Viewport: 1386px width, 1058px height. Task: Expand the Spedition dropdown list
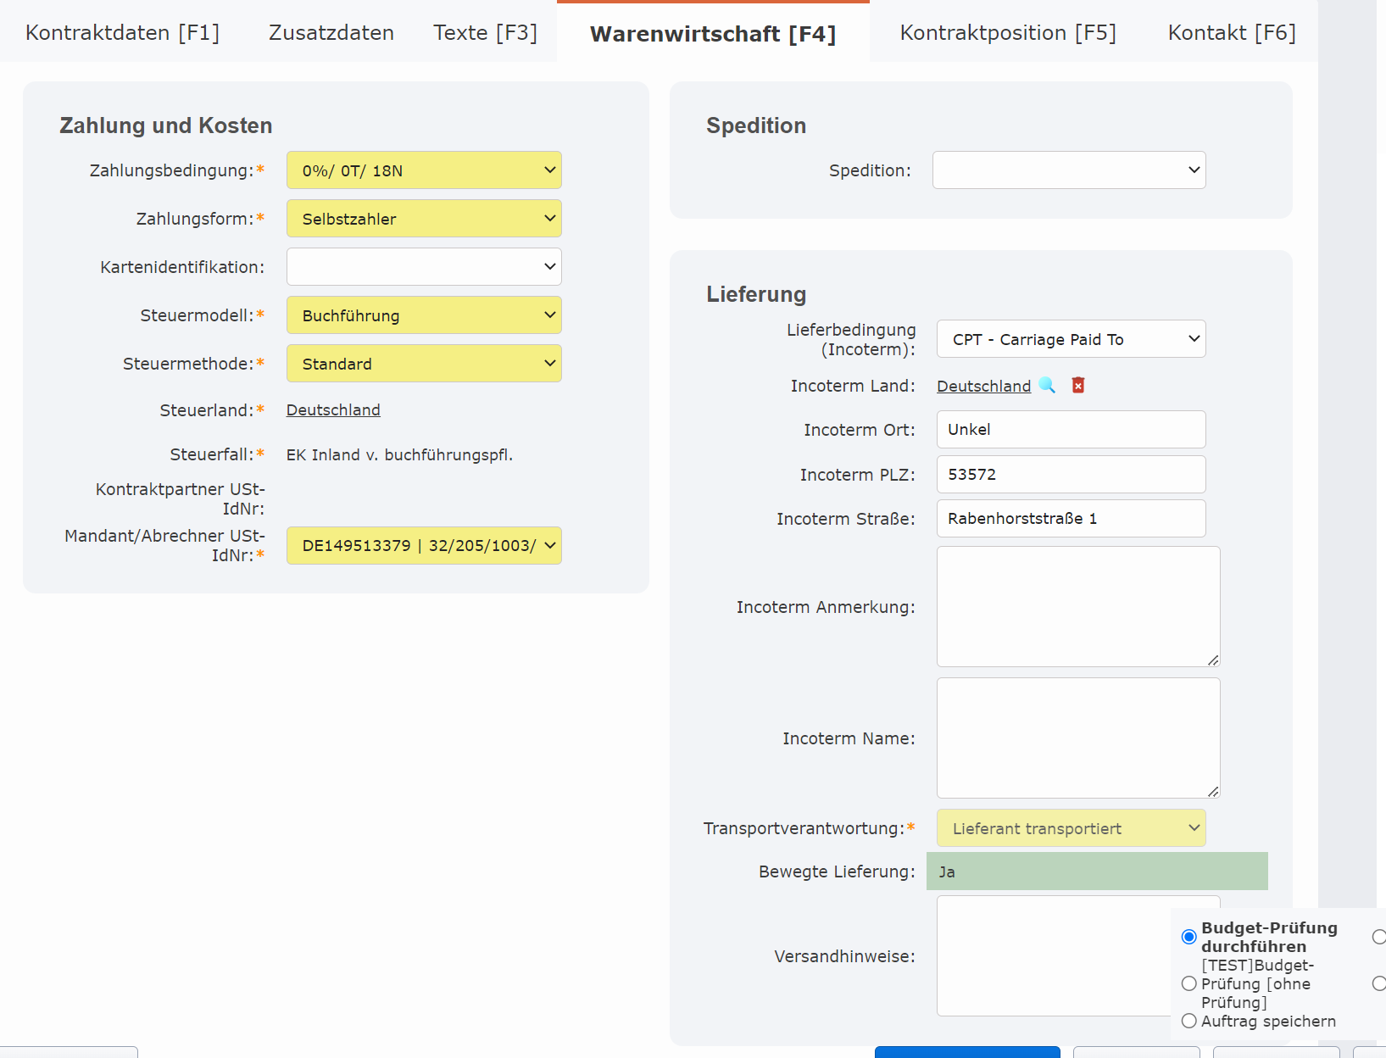coord(1068,170)
